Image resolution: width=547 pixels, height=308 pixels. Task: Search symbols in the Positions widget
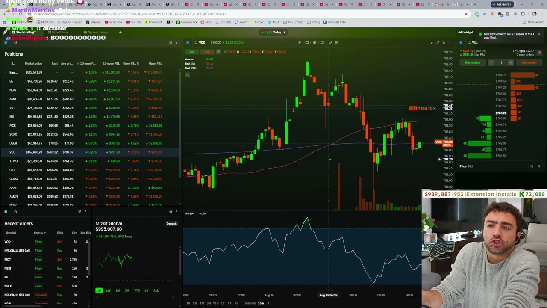[x=15, y=42]
